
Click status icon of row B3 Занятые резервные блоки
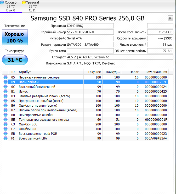pos(5,96)
